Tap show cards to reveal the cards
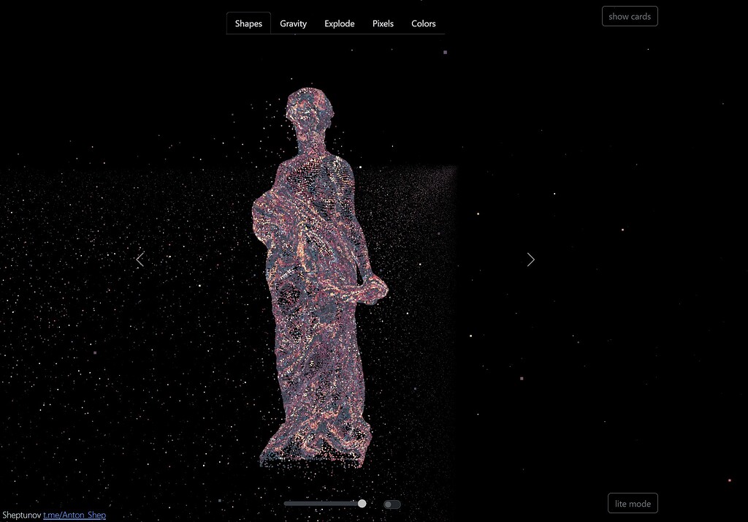The width and height of the screenshot is (748, 522). 629,15
